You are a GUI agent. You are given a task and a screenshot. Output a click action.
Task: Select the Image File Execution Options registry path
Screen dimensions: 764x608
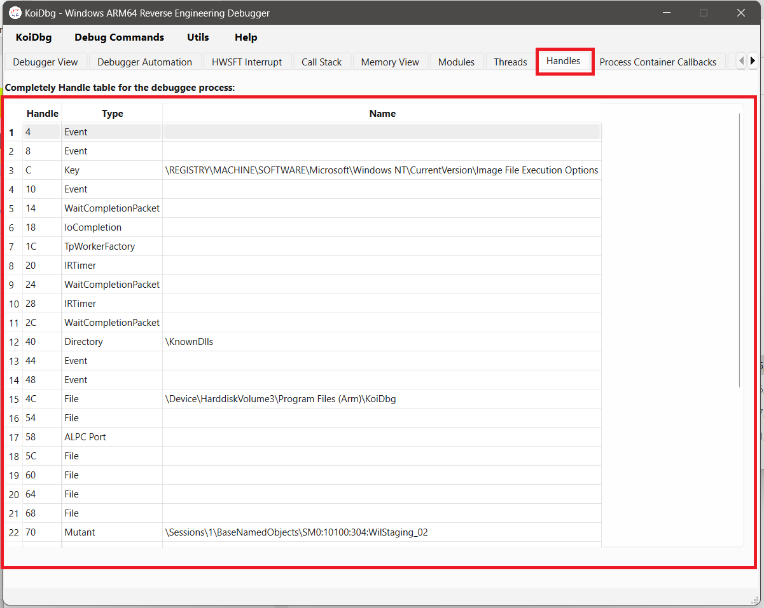pos(382,170)
